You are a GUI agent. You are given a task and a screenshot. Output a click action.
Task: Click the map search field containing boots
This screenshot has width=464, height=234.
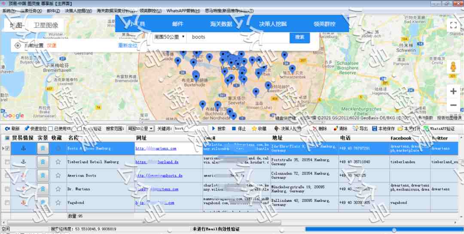[238, 37]
